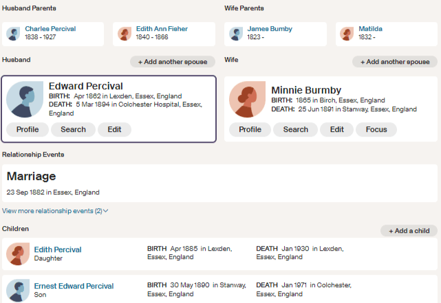
Task: Open the Charles Percival name link
Action: pyautogui.click(x=50, y=29)
